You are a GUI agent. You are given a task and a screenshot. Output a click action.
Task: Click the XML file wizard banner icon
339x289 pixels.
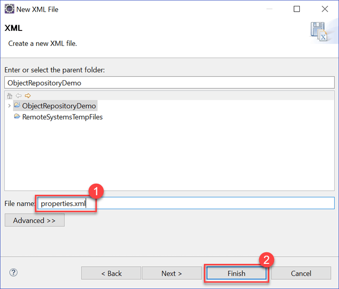pos(319,32)
